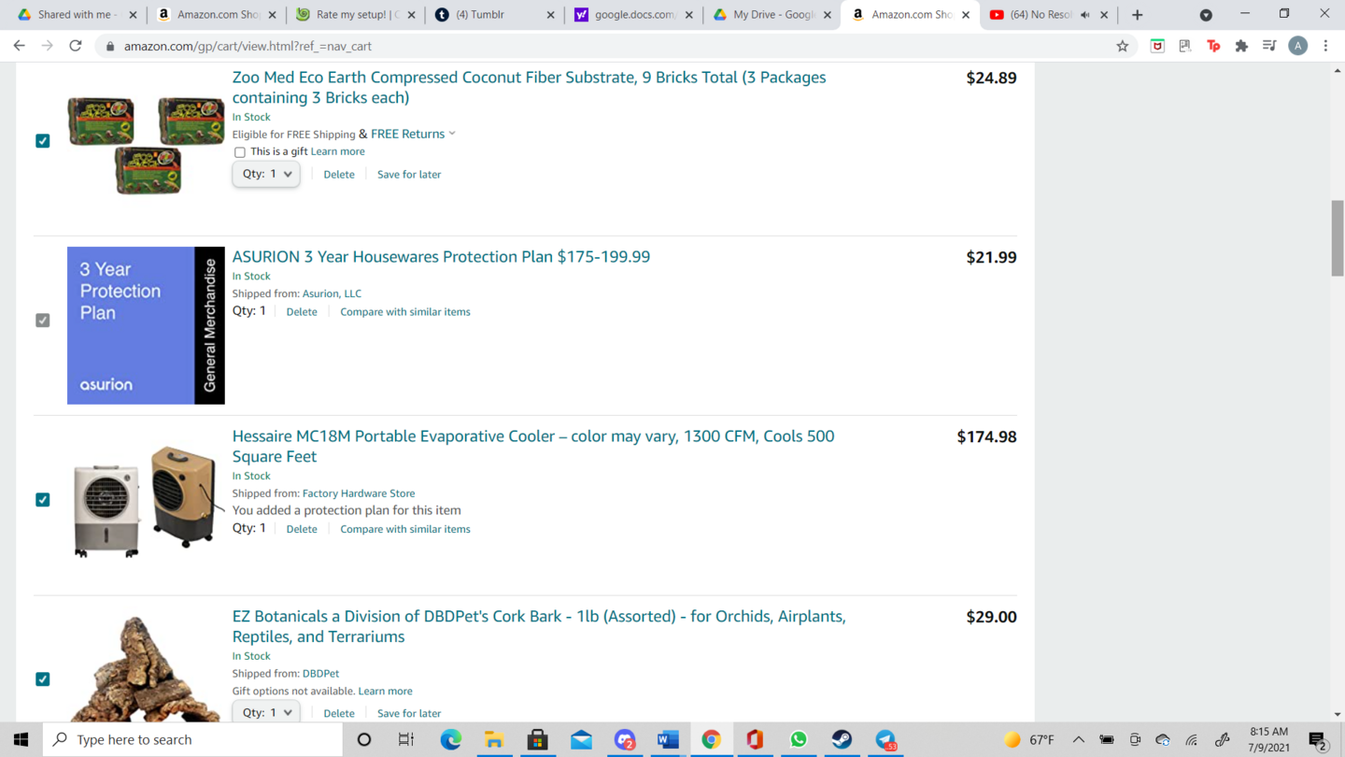Delete the Zoo Med Eco Earth item

[x=339, y=175]
